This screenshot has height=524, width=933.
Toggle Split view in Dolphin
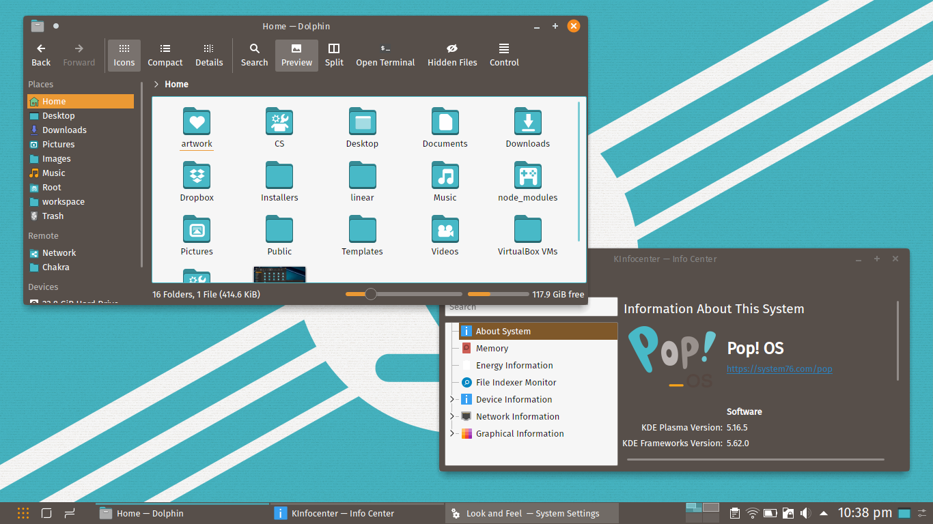tap(334, 55)
